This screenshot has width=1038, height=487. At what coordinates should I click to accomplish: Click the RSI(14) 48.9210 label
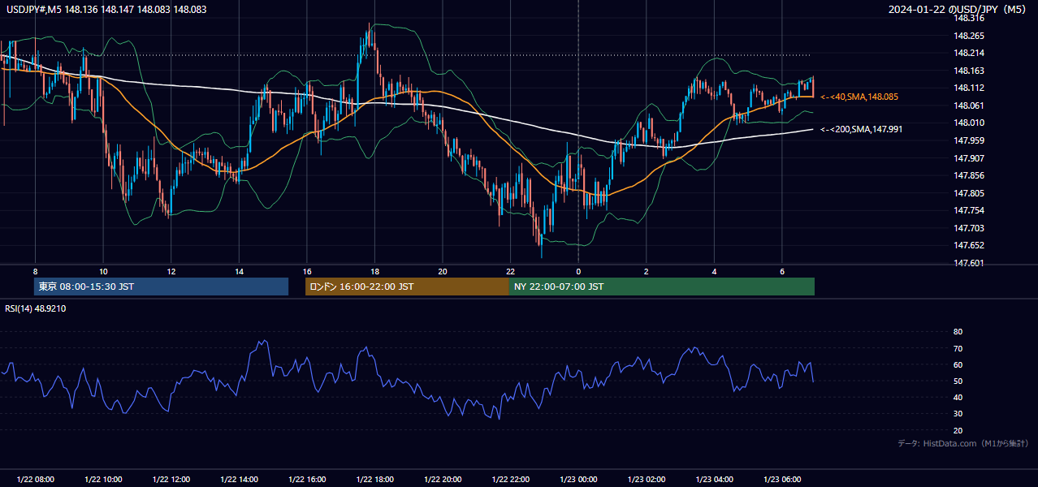[x=36, y=308]
